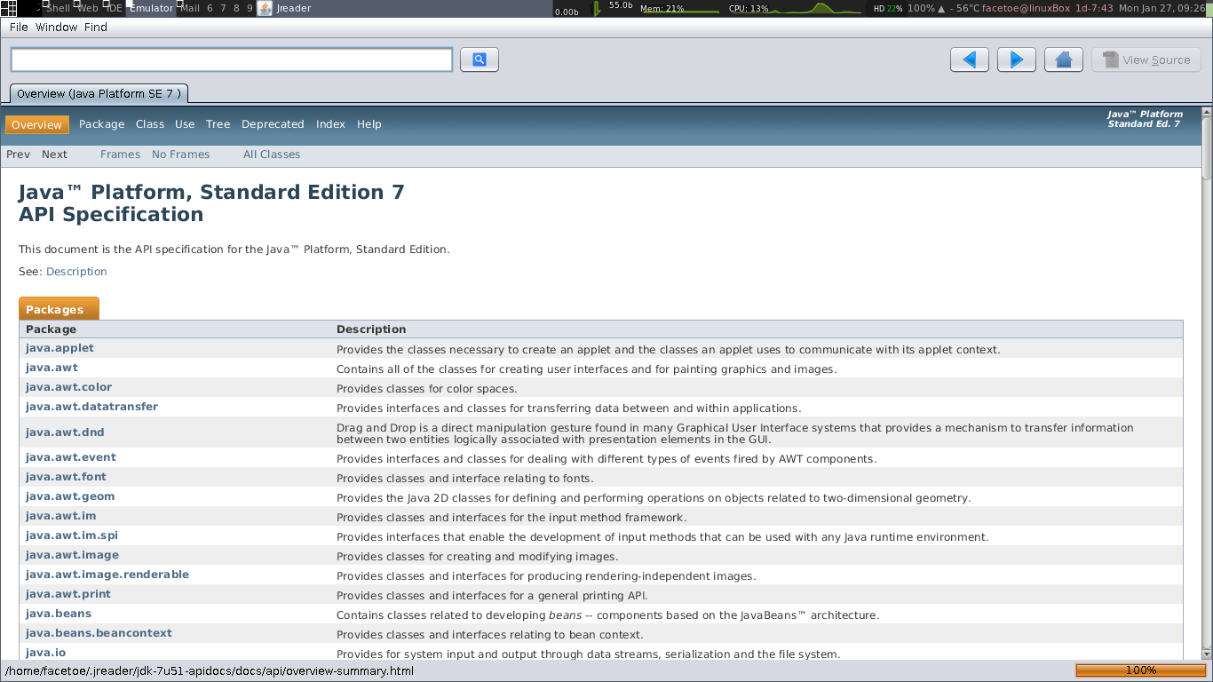The height and width of the screenshot is (682, 1213).
Task: Open the java.awt.image.renderable package
Action: tap(107, 575)
